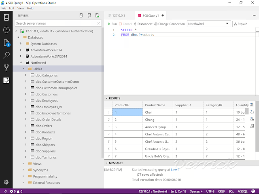Open the Servers view in activity bar
Viewport: 259px width, 194px height.
point(6,17)
